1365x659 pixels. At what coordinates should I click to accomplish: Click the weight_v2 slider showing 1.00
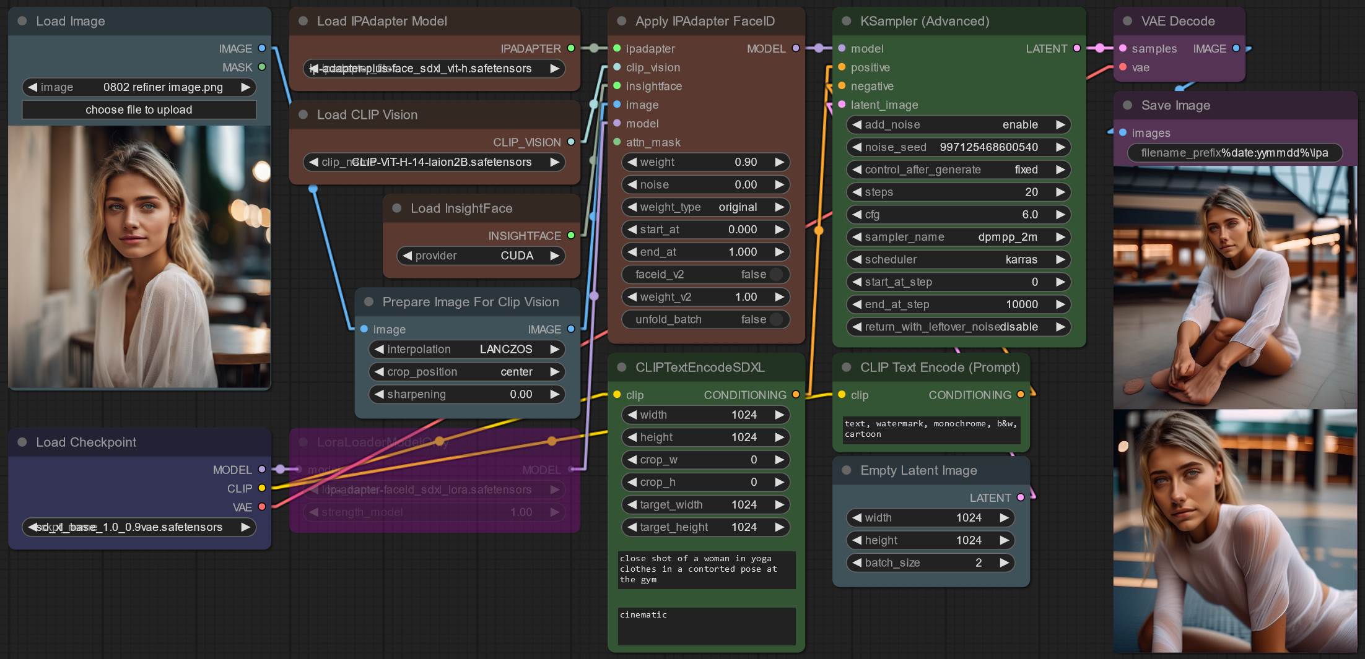(705, 297)
